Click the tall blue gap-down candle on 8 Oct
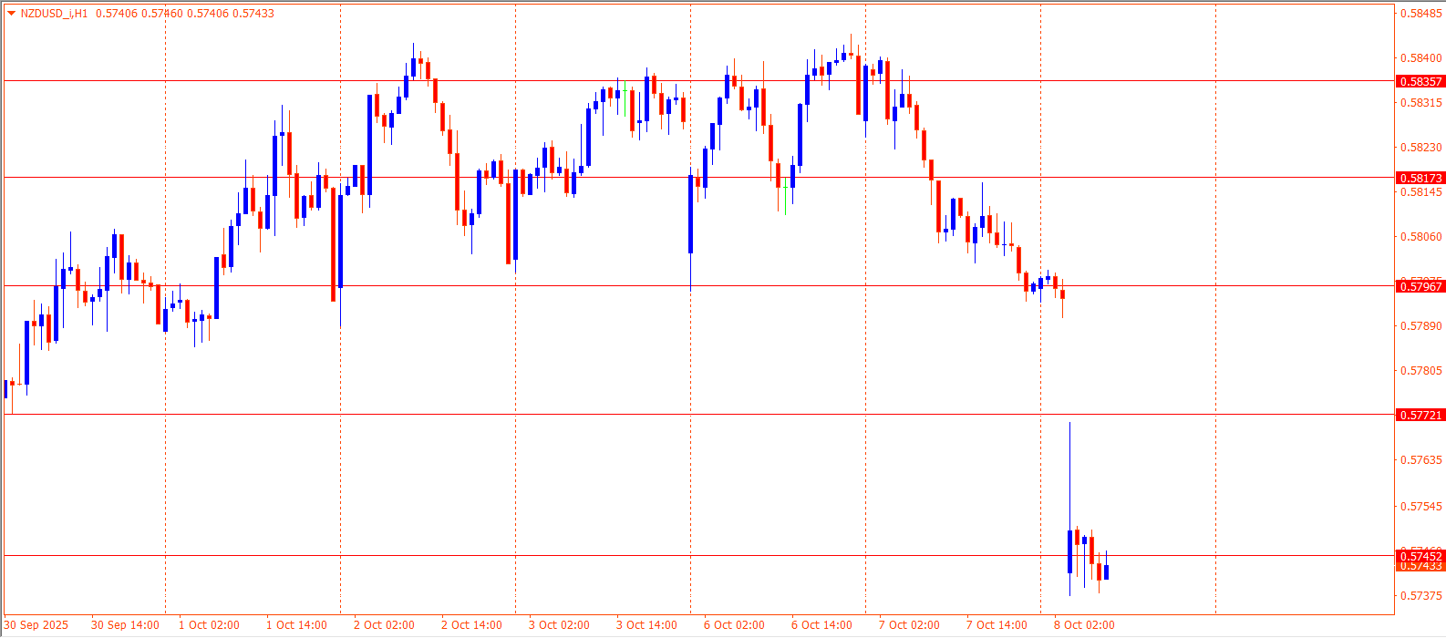1446x638 pixels. (1070, 551)
